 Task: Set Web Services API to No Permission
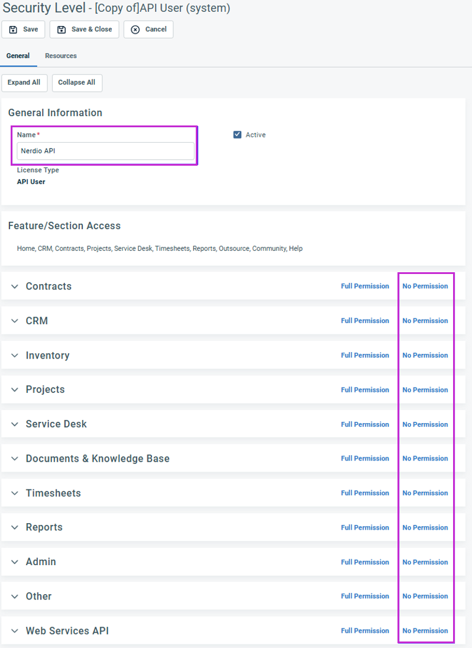pos(425,631)
